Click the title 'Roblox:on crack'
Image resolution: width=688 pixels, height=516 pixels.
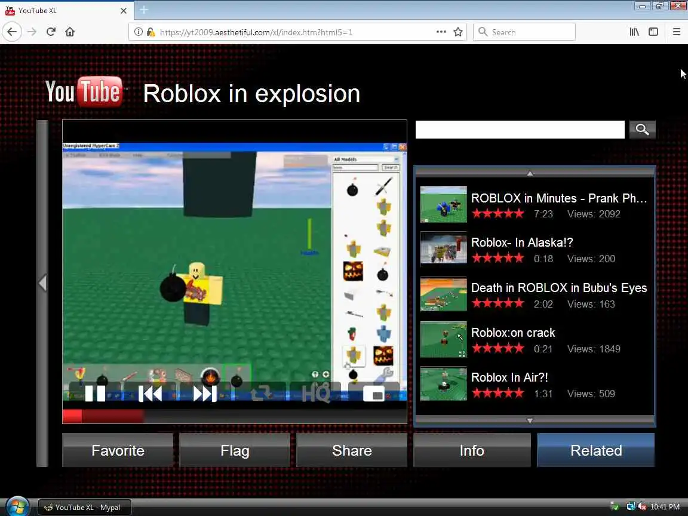click(513, 333)
